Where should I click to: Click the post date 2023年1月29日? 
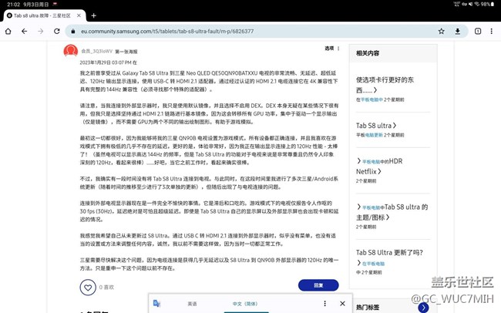click(x=109, y=62)
